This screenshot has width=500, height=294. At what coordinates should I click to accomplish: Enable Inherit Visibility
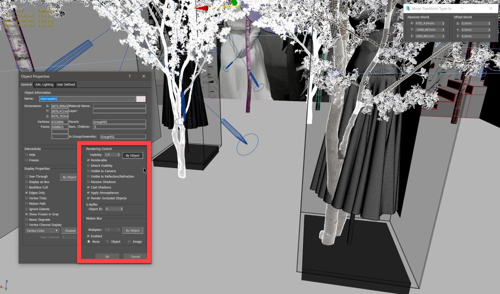pos(89,166)
